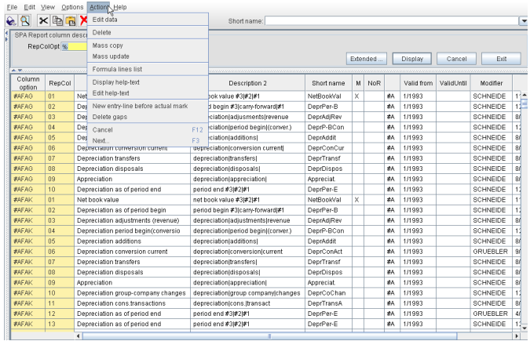530x341 pixels.
Task: Click the Valid from column header
Action: [x=419, y=83]
